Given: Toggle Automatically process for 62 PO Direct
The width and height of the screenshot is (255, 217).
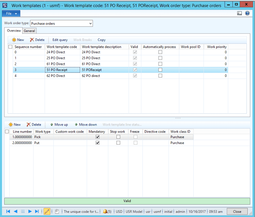Looking at the screenshot, I should click(160, 76).
